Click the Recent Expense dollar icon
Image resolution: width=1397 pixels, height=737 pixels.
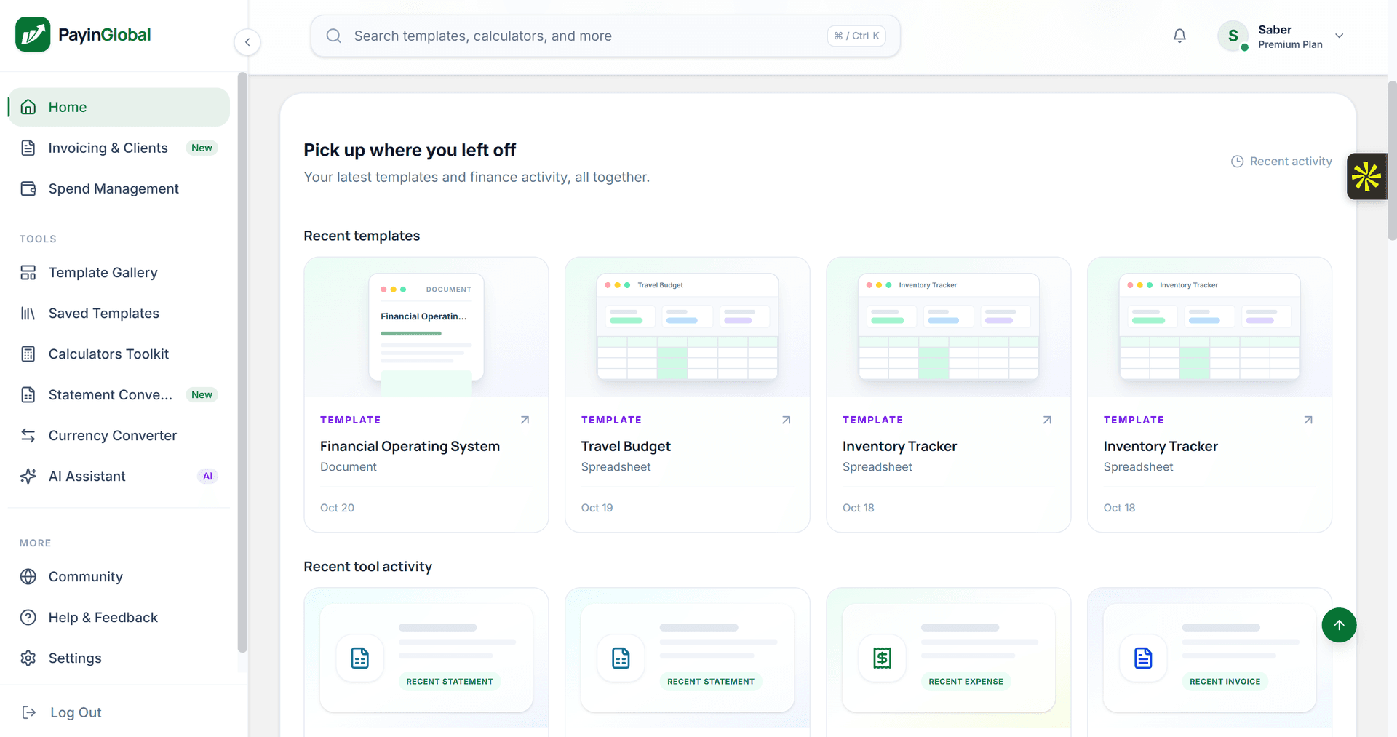tap(882, 658)
